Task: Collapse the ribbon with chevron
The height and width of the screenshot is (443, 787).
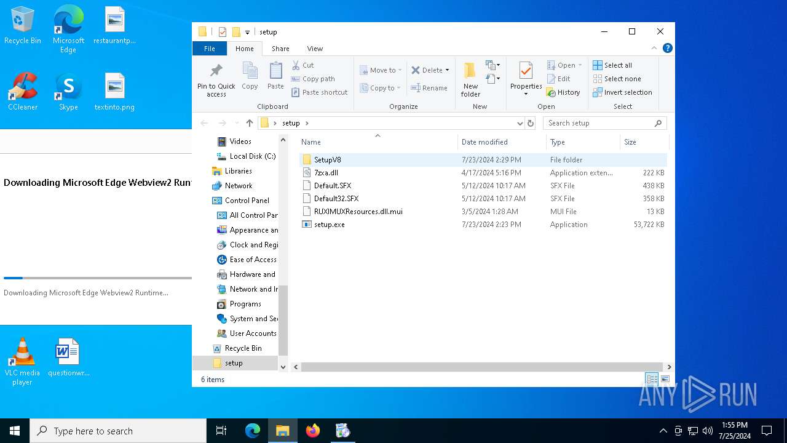Action: [654, 48]
